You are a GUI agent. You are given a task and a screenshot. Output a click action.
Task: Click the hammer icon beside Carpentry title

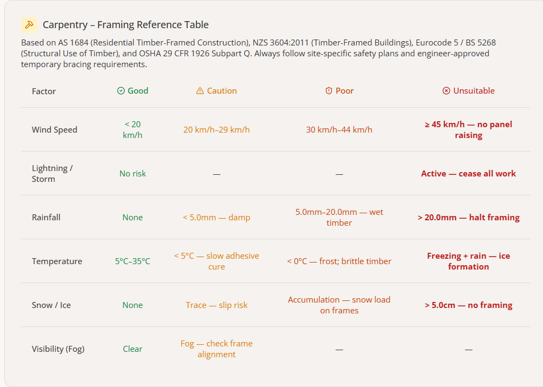click(29, 24)
